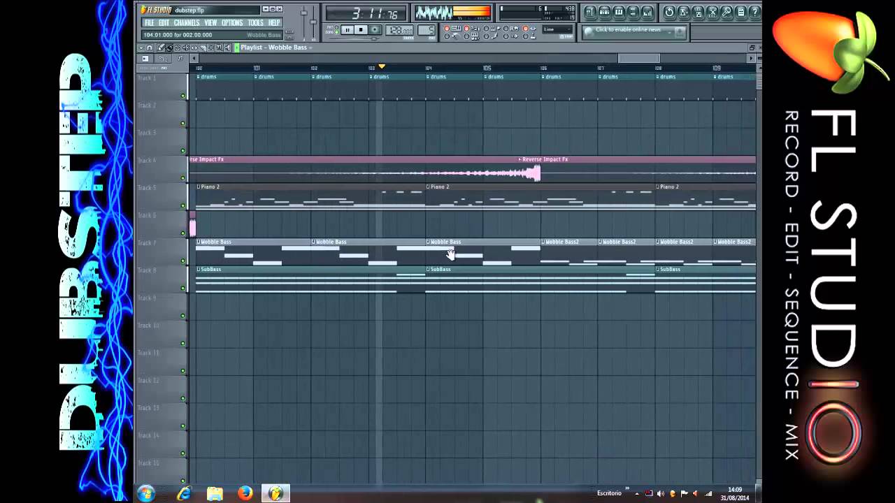Click the tempo display showing 128
This screenshot has width=895, height=503.
[x=399, y=30]
